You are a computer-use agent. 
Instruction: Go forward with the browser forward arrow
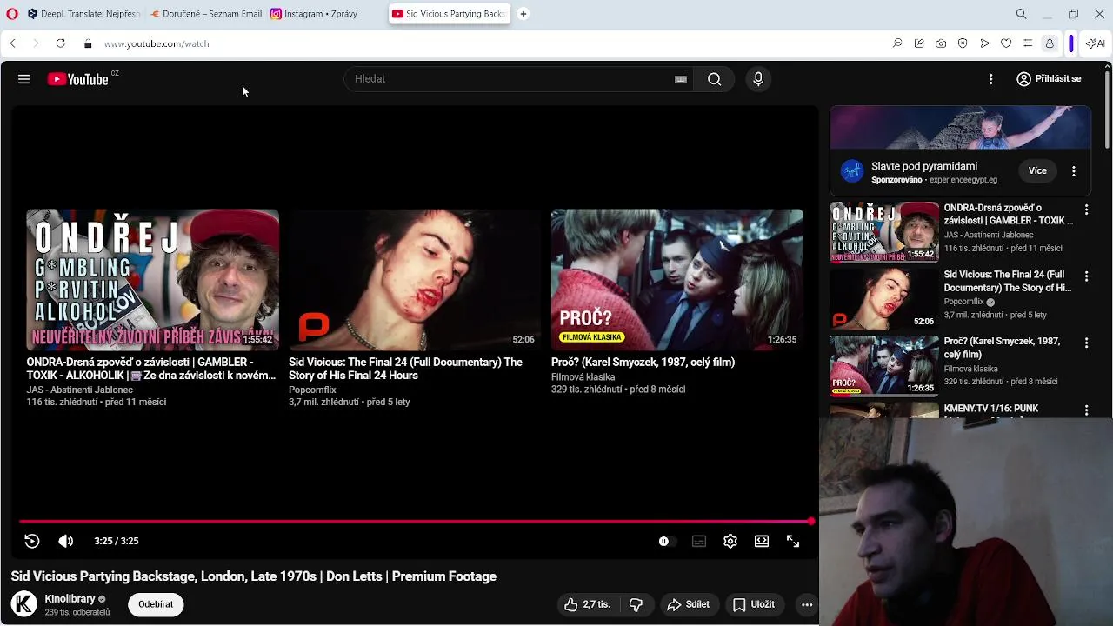(36, 43)
